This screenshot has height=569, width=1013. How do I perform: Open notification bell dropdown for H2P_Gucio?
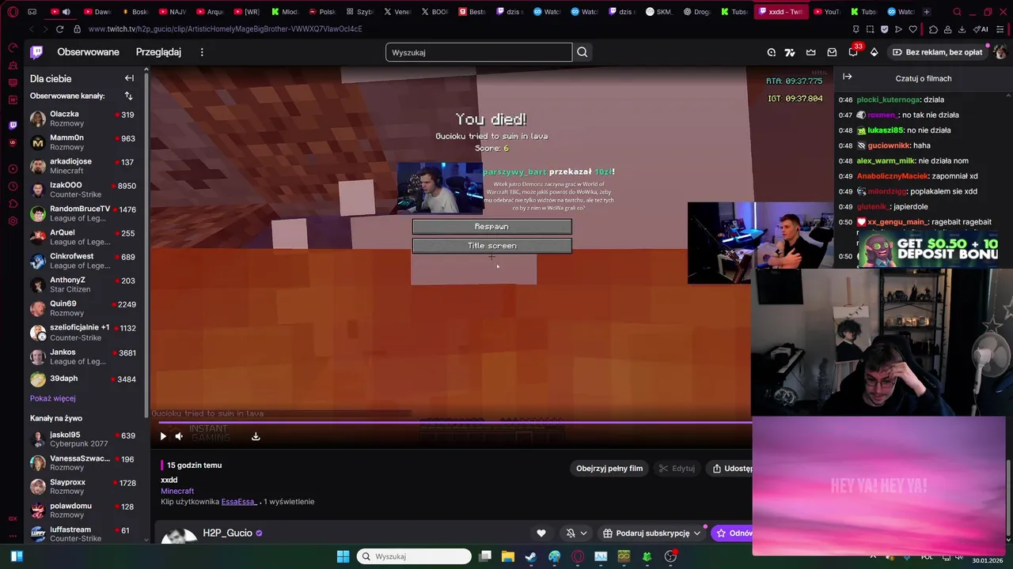[x=576, y=533]
